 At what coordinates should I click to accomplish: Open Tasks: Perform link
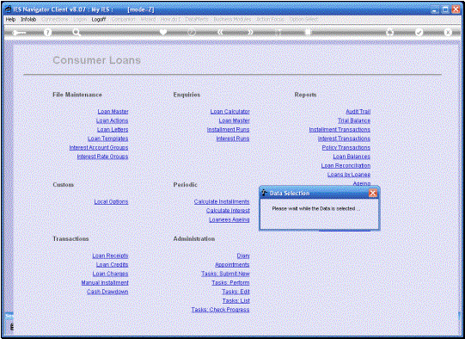click(x=230, y=282)
